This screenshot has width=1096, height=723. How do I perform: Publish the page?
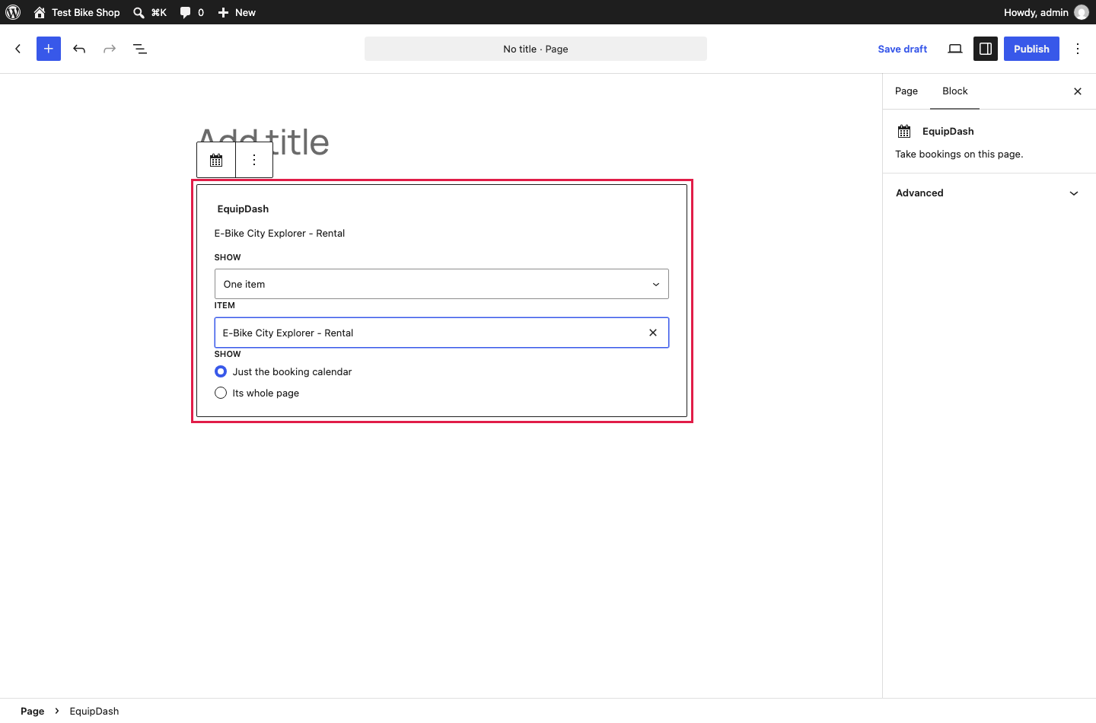pos(1031,49)
